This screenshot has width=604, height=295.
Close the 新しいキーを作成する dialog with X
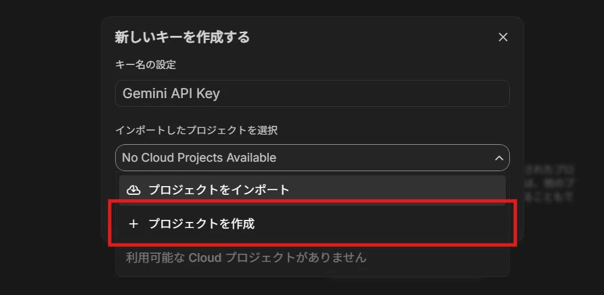[502, 37]
